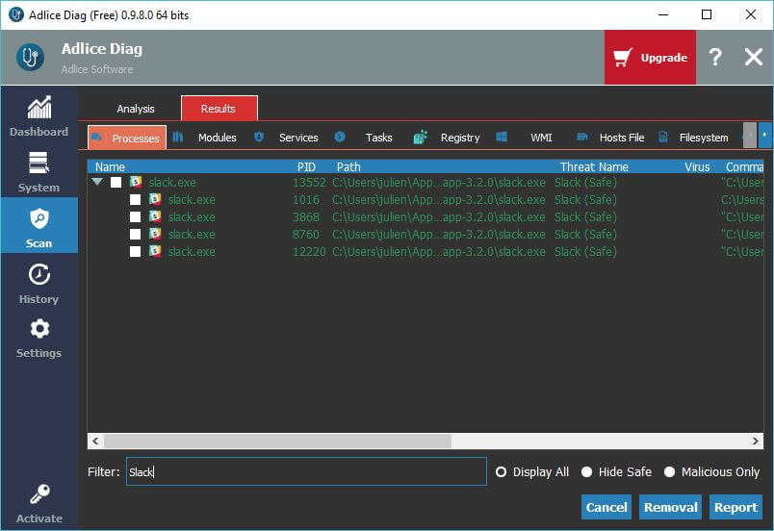The height and width of the screenshot is (531, 774).
Task: Click the Filter text input field
Action: tap(306, 472)
